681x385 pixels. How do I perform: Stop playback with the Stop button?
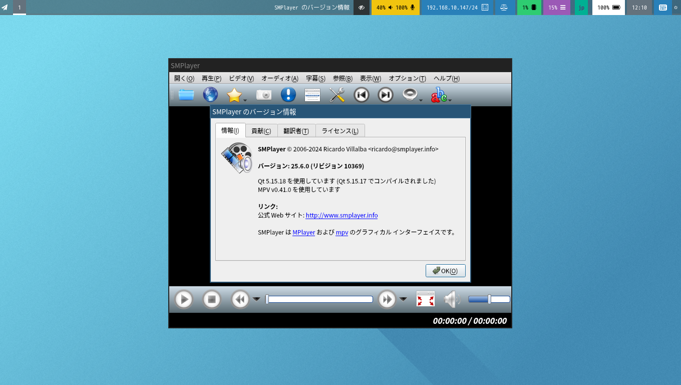(212, 299)
